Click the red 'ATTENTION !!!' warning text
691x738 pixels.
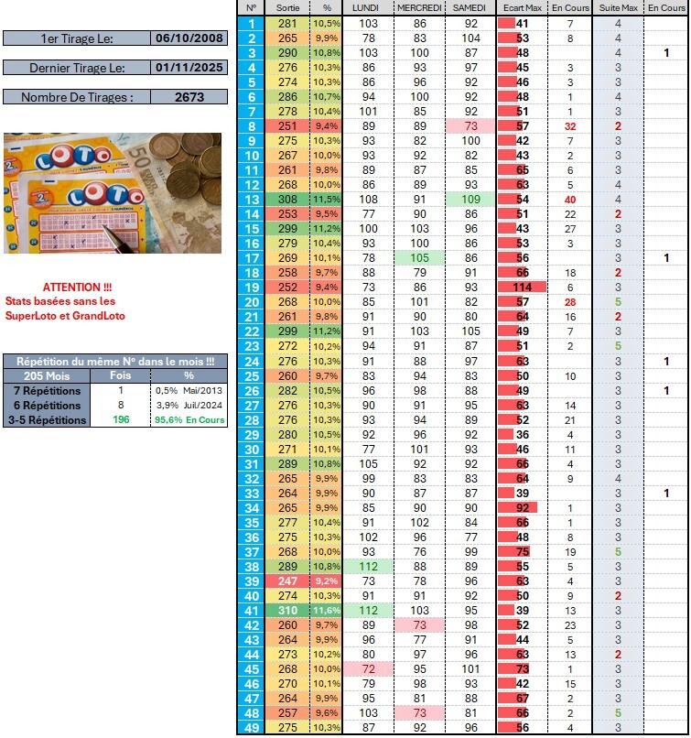(x=76, y=287)
